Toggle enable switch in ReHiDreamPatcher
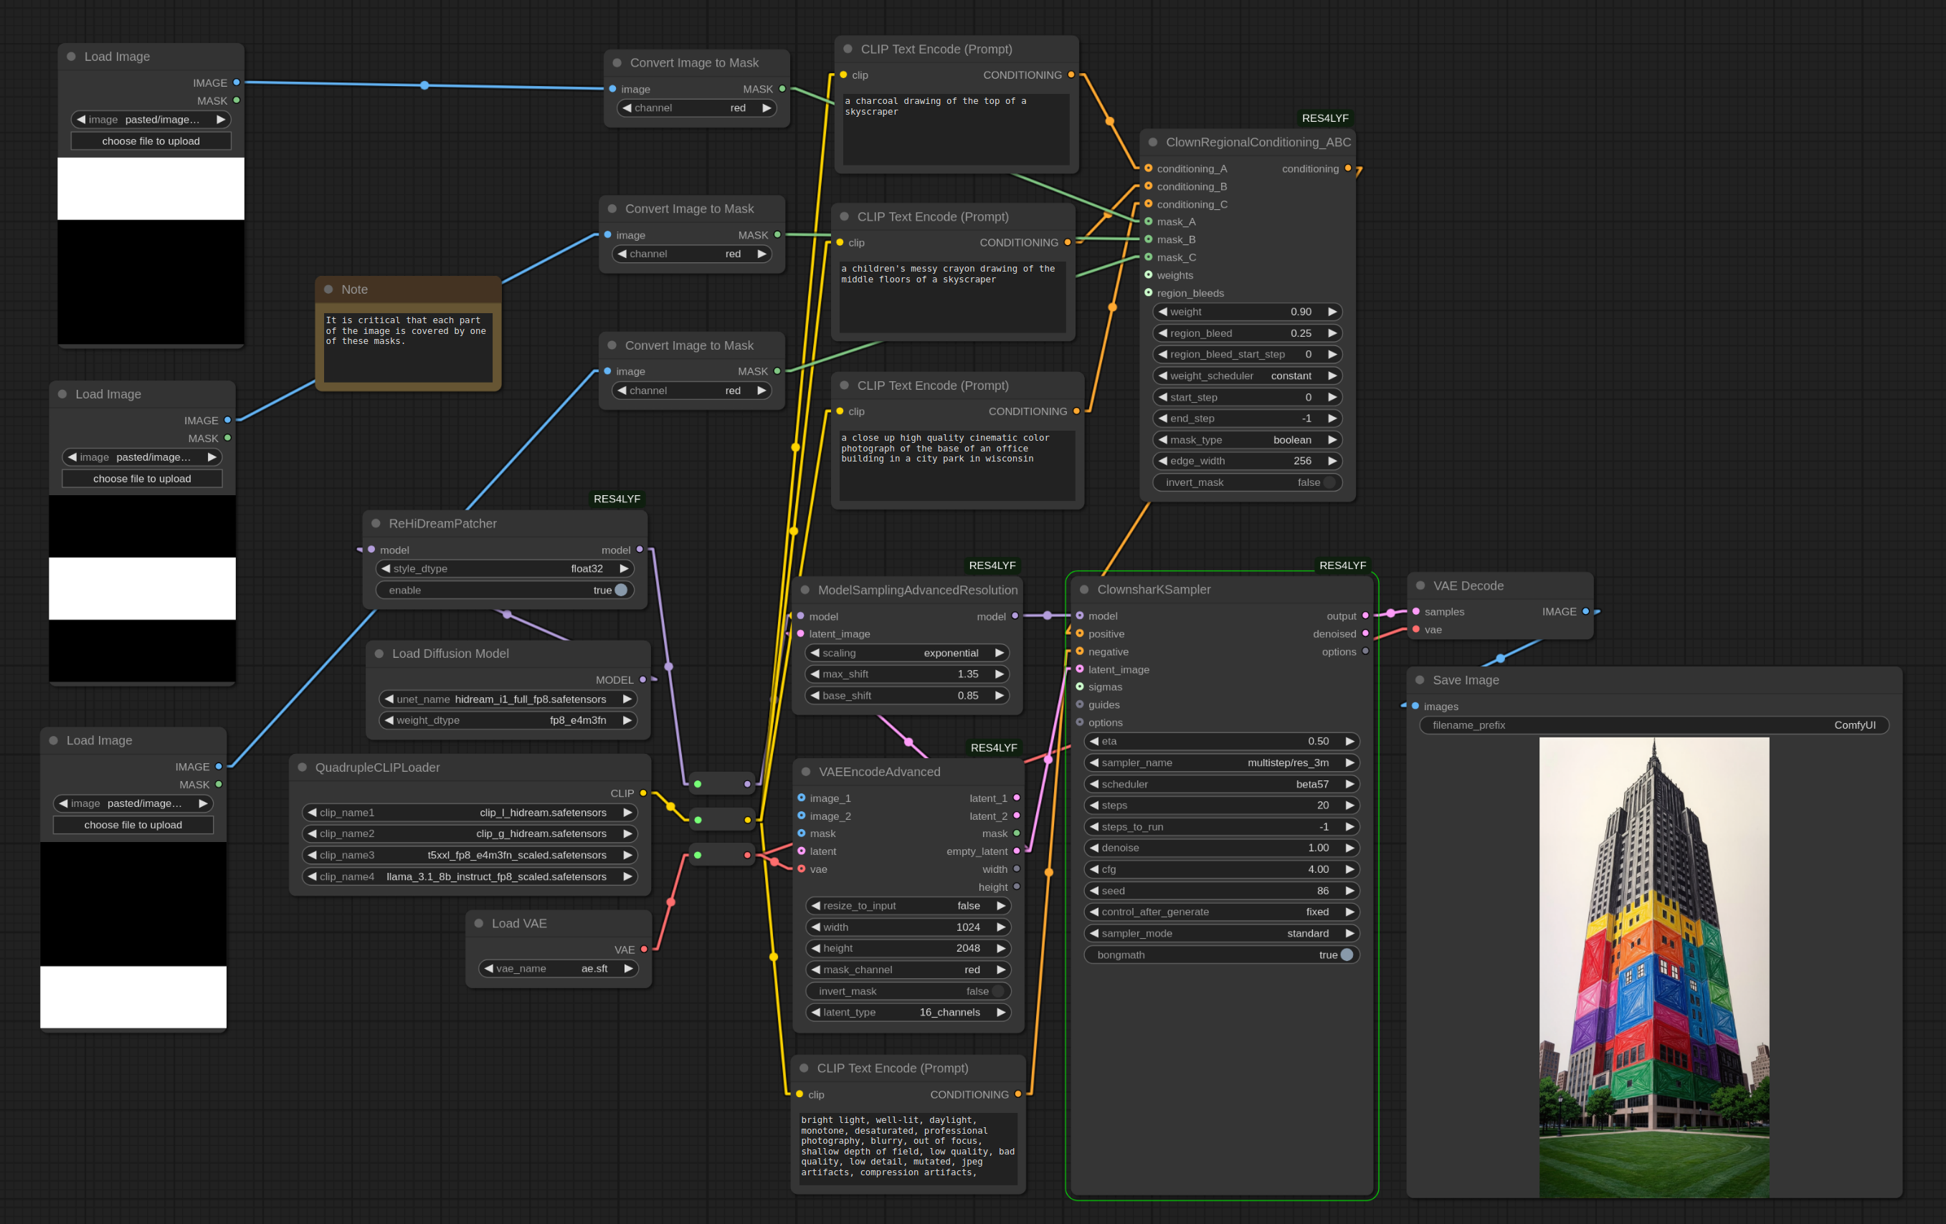This screenshot has height=1224, width=1946. tap(621, 591)
